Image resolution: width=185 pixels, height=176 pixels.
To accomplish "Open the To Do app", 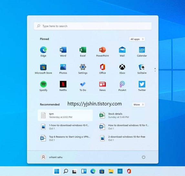I will (83, 86).
